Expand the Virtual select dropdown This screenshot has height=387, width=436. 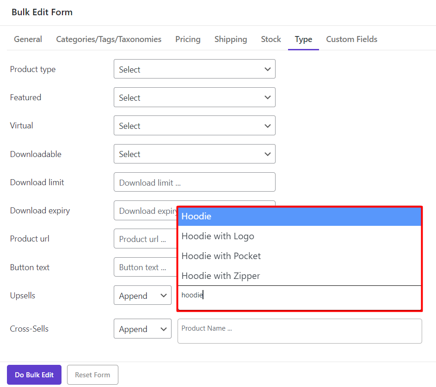pyautogui.click(x=194, y=126)
